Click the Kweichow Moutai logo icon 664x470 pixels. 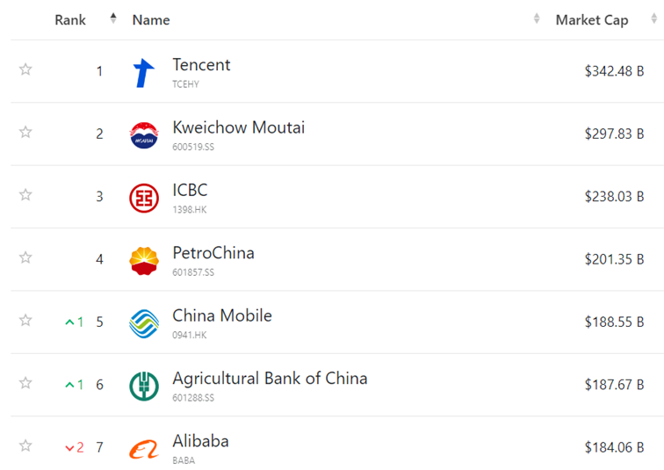[x=144, y=135]
